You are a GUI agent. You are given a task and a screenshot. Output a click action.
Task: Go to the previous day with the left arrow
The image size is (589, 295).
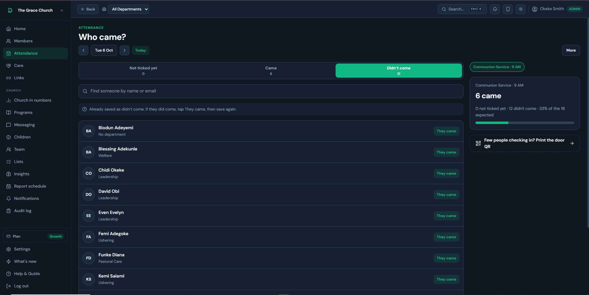pyautogui.click(x=83, y=50)
